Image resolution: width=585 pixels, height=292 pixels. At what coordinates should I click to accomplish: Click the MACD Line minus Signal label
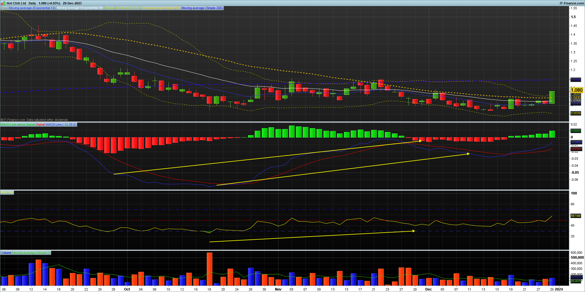18,125
